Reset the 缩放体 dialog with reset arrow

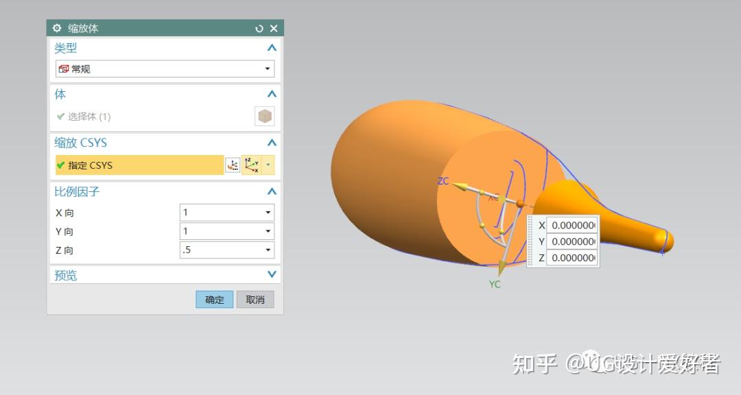coord(259,29)
